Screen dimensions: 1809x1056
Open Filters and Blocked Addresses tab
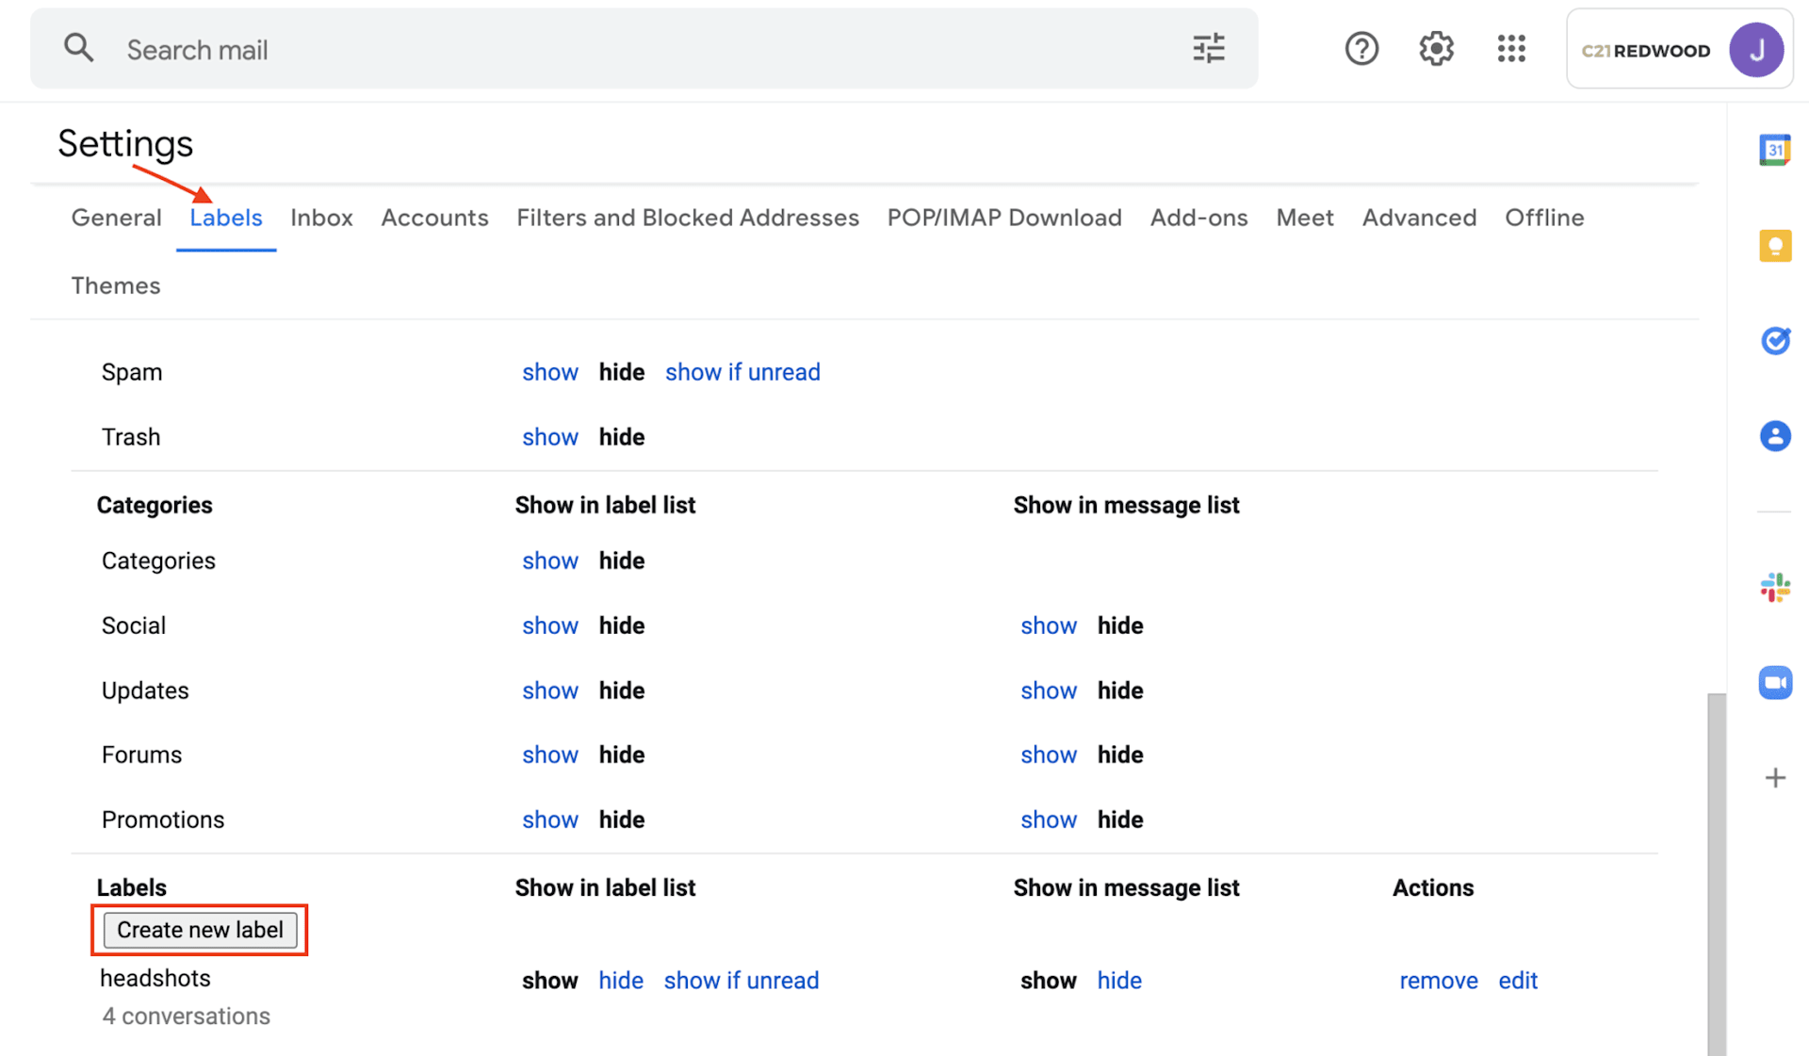[x=687, y=218]
